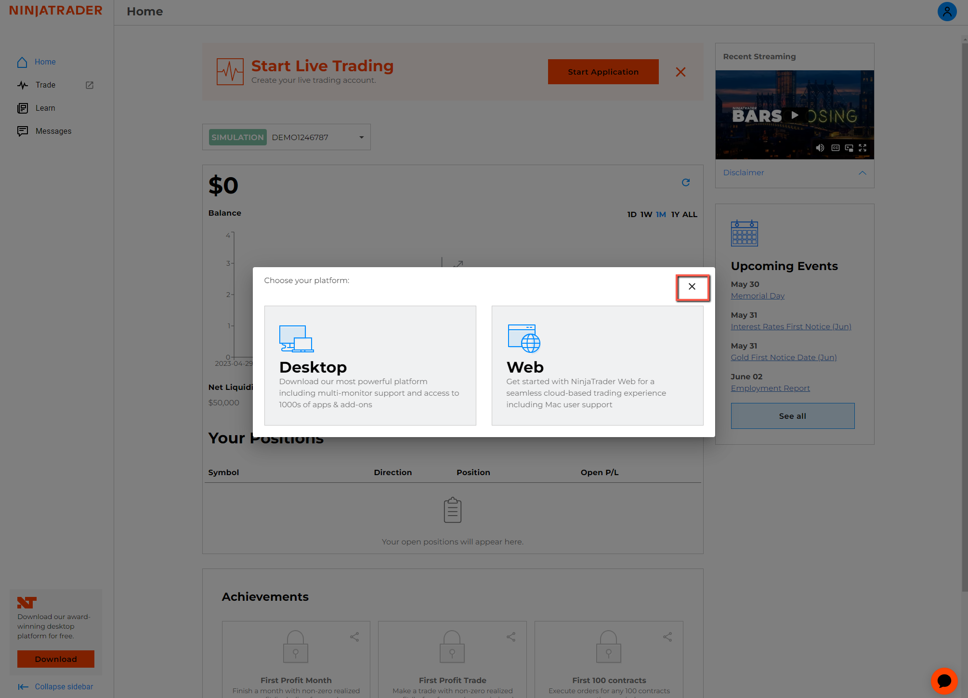The height and width of the screenshot is (698, 968).
Task: Enter fullscreen for the streaming video
Action: pyautogui.click(x=863, y=148)
